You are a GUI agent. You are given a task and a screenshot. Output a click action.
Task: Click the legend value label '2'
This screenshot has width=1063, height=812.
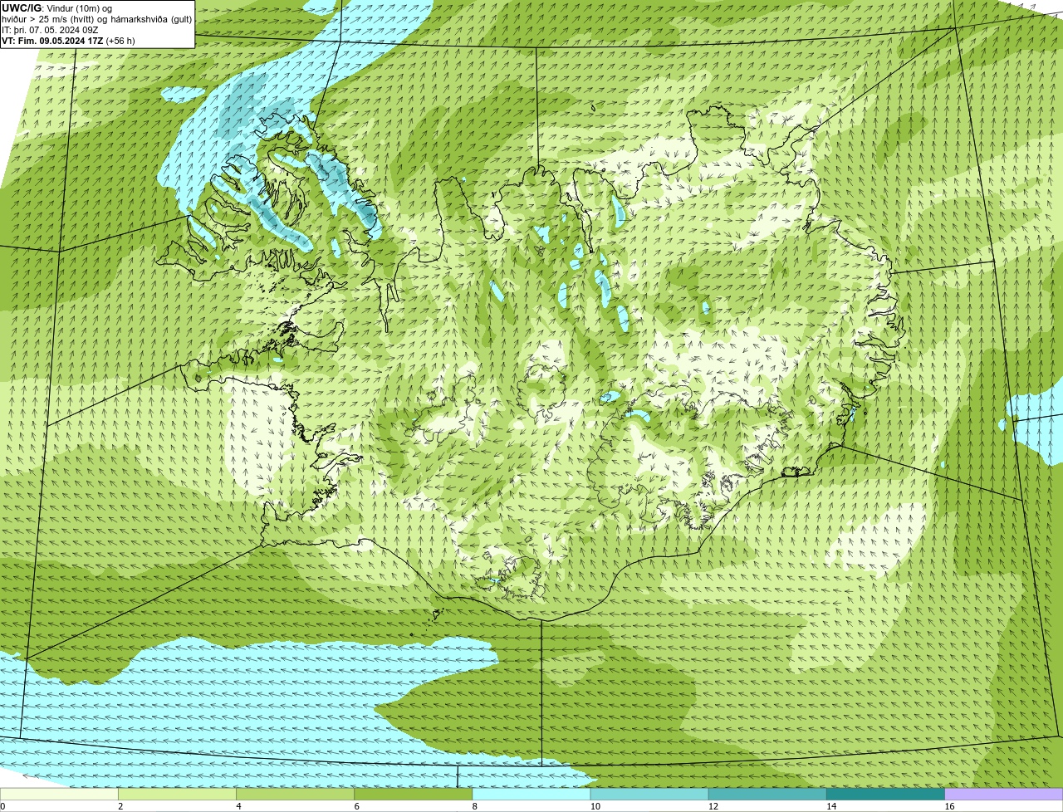click(120, 806)
